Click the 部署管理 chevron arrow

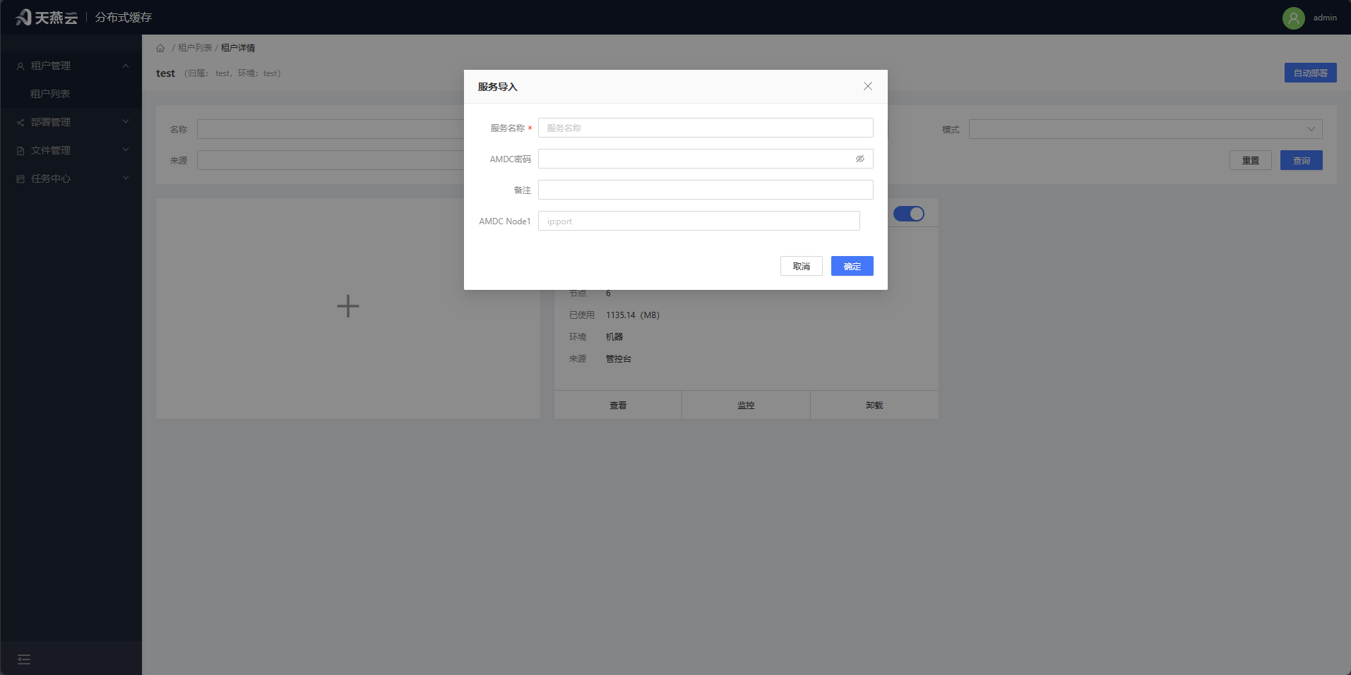[x=126, y=121]
